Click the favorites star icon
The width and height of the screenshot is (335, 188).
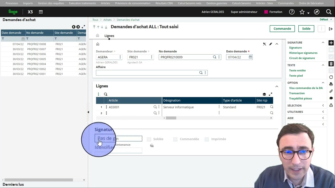302,12
